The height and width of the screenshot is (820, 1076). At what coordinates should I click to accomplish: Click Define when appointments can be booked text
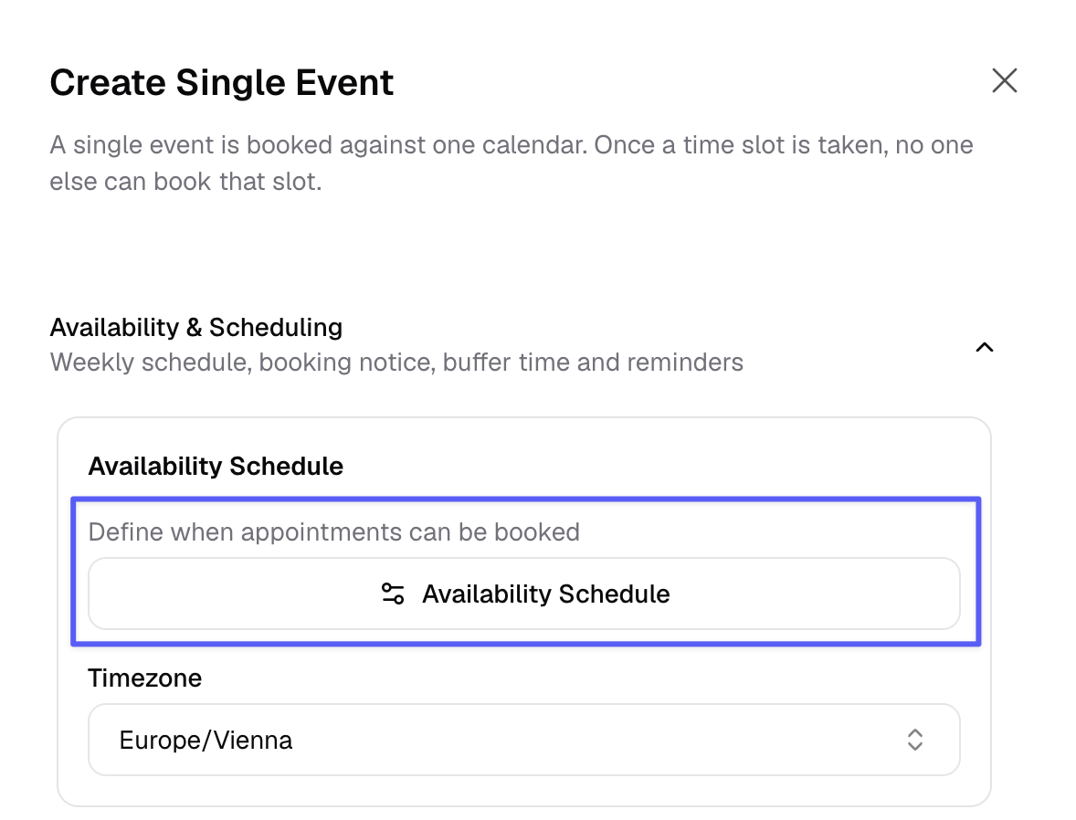click(x=334, y=531)
